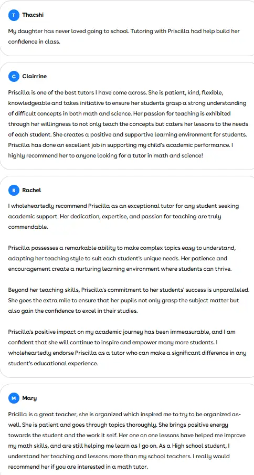The width and height of the screenshot is (254, 475).
Task: Click paragraph about positive impact on academic journey
Action: pos(127,348)
